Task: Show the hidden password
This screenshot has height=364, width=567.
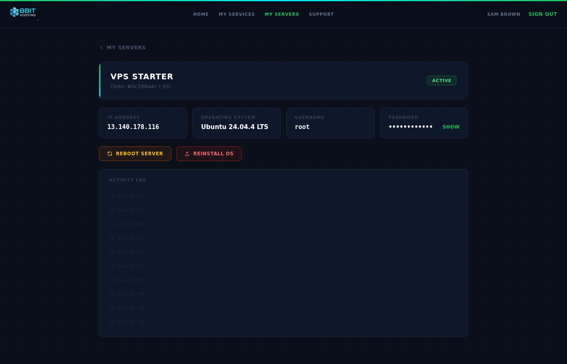Action: (x=451, y=127)
